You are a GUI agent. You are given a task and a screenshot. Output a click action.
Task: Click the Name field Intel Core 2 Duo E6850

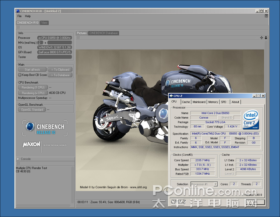tap(215, 113)
